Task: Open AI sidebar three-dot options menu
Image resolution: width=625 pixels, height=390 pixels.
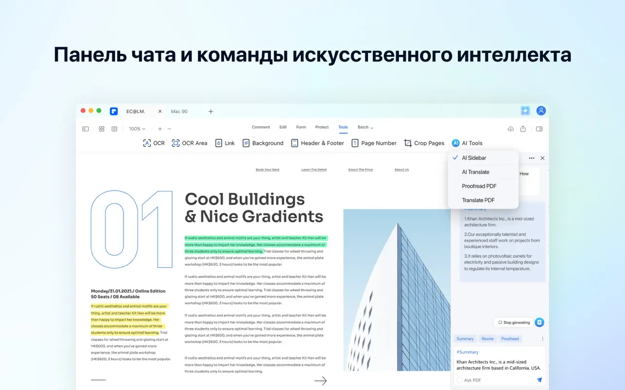Action: 532,158
